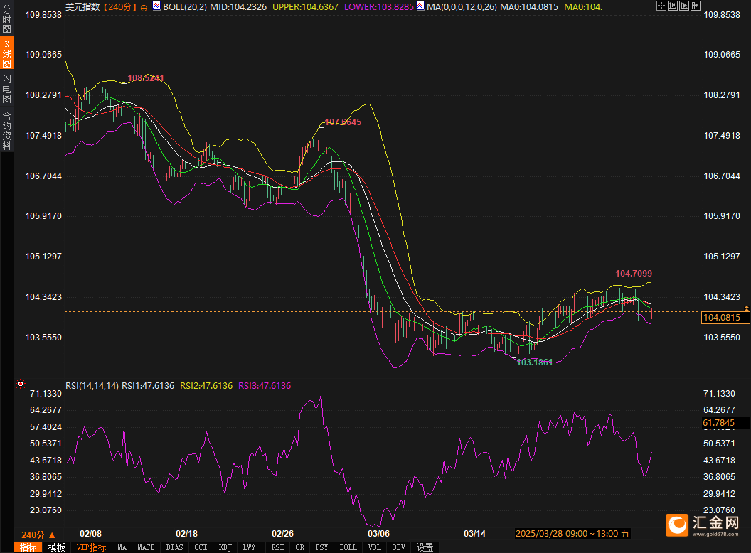This screenshot has width=751, height=553.
Task: Click the crosshair cursor icon at top right
Action: [661, 6]
